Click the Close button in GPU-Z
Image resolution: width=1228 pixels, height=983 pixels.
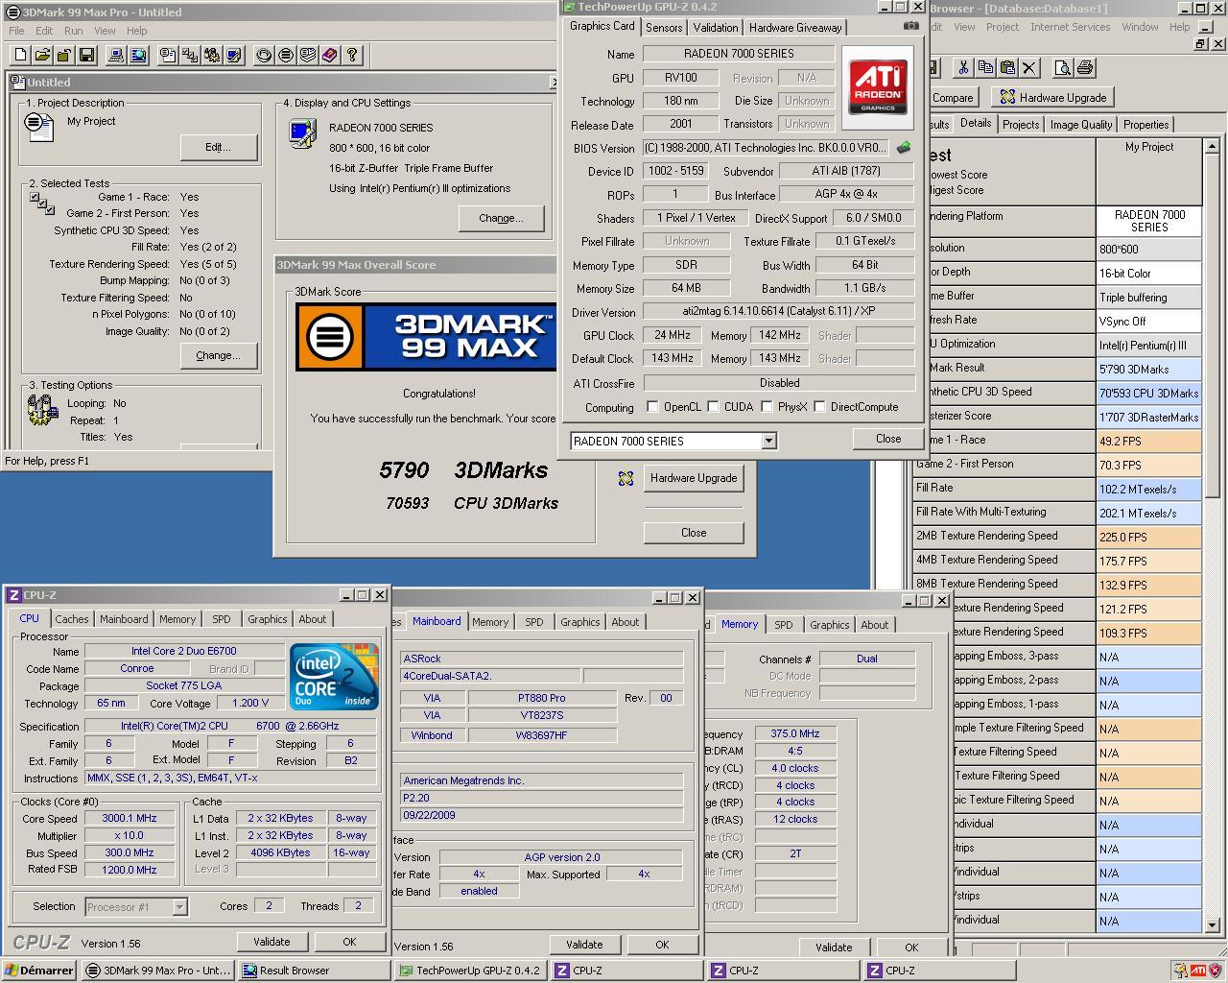click(888, 439)
